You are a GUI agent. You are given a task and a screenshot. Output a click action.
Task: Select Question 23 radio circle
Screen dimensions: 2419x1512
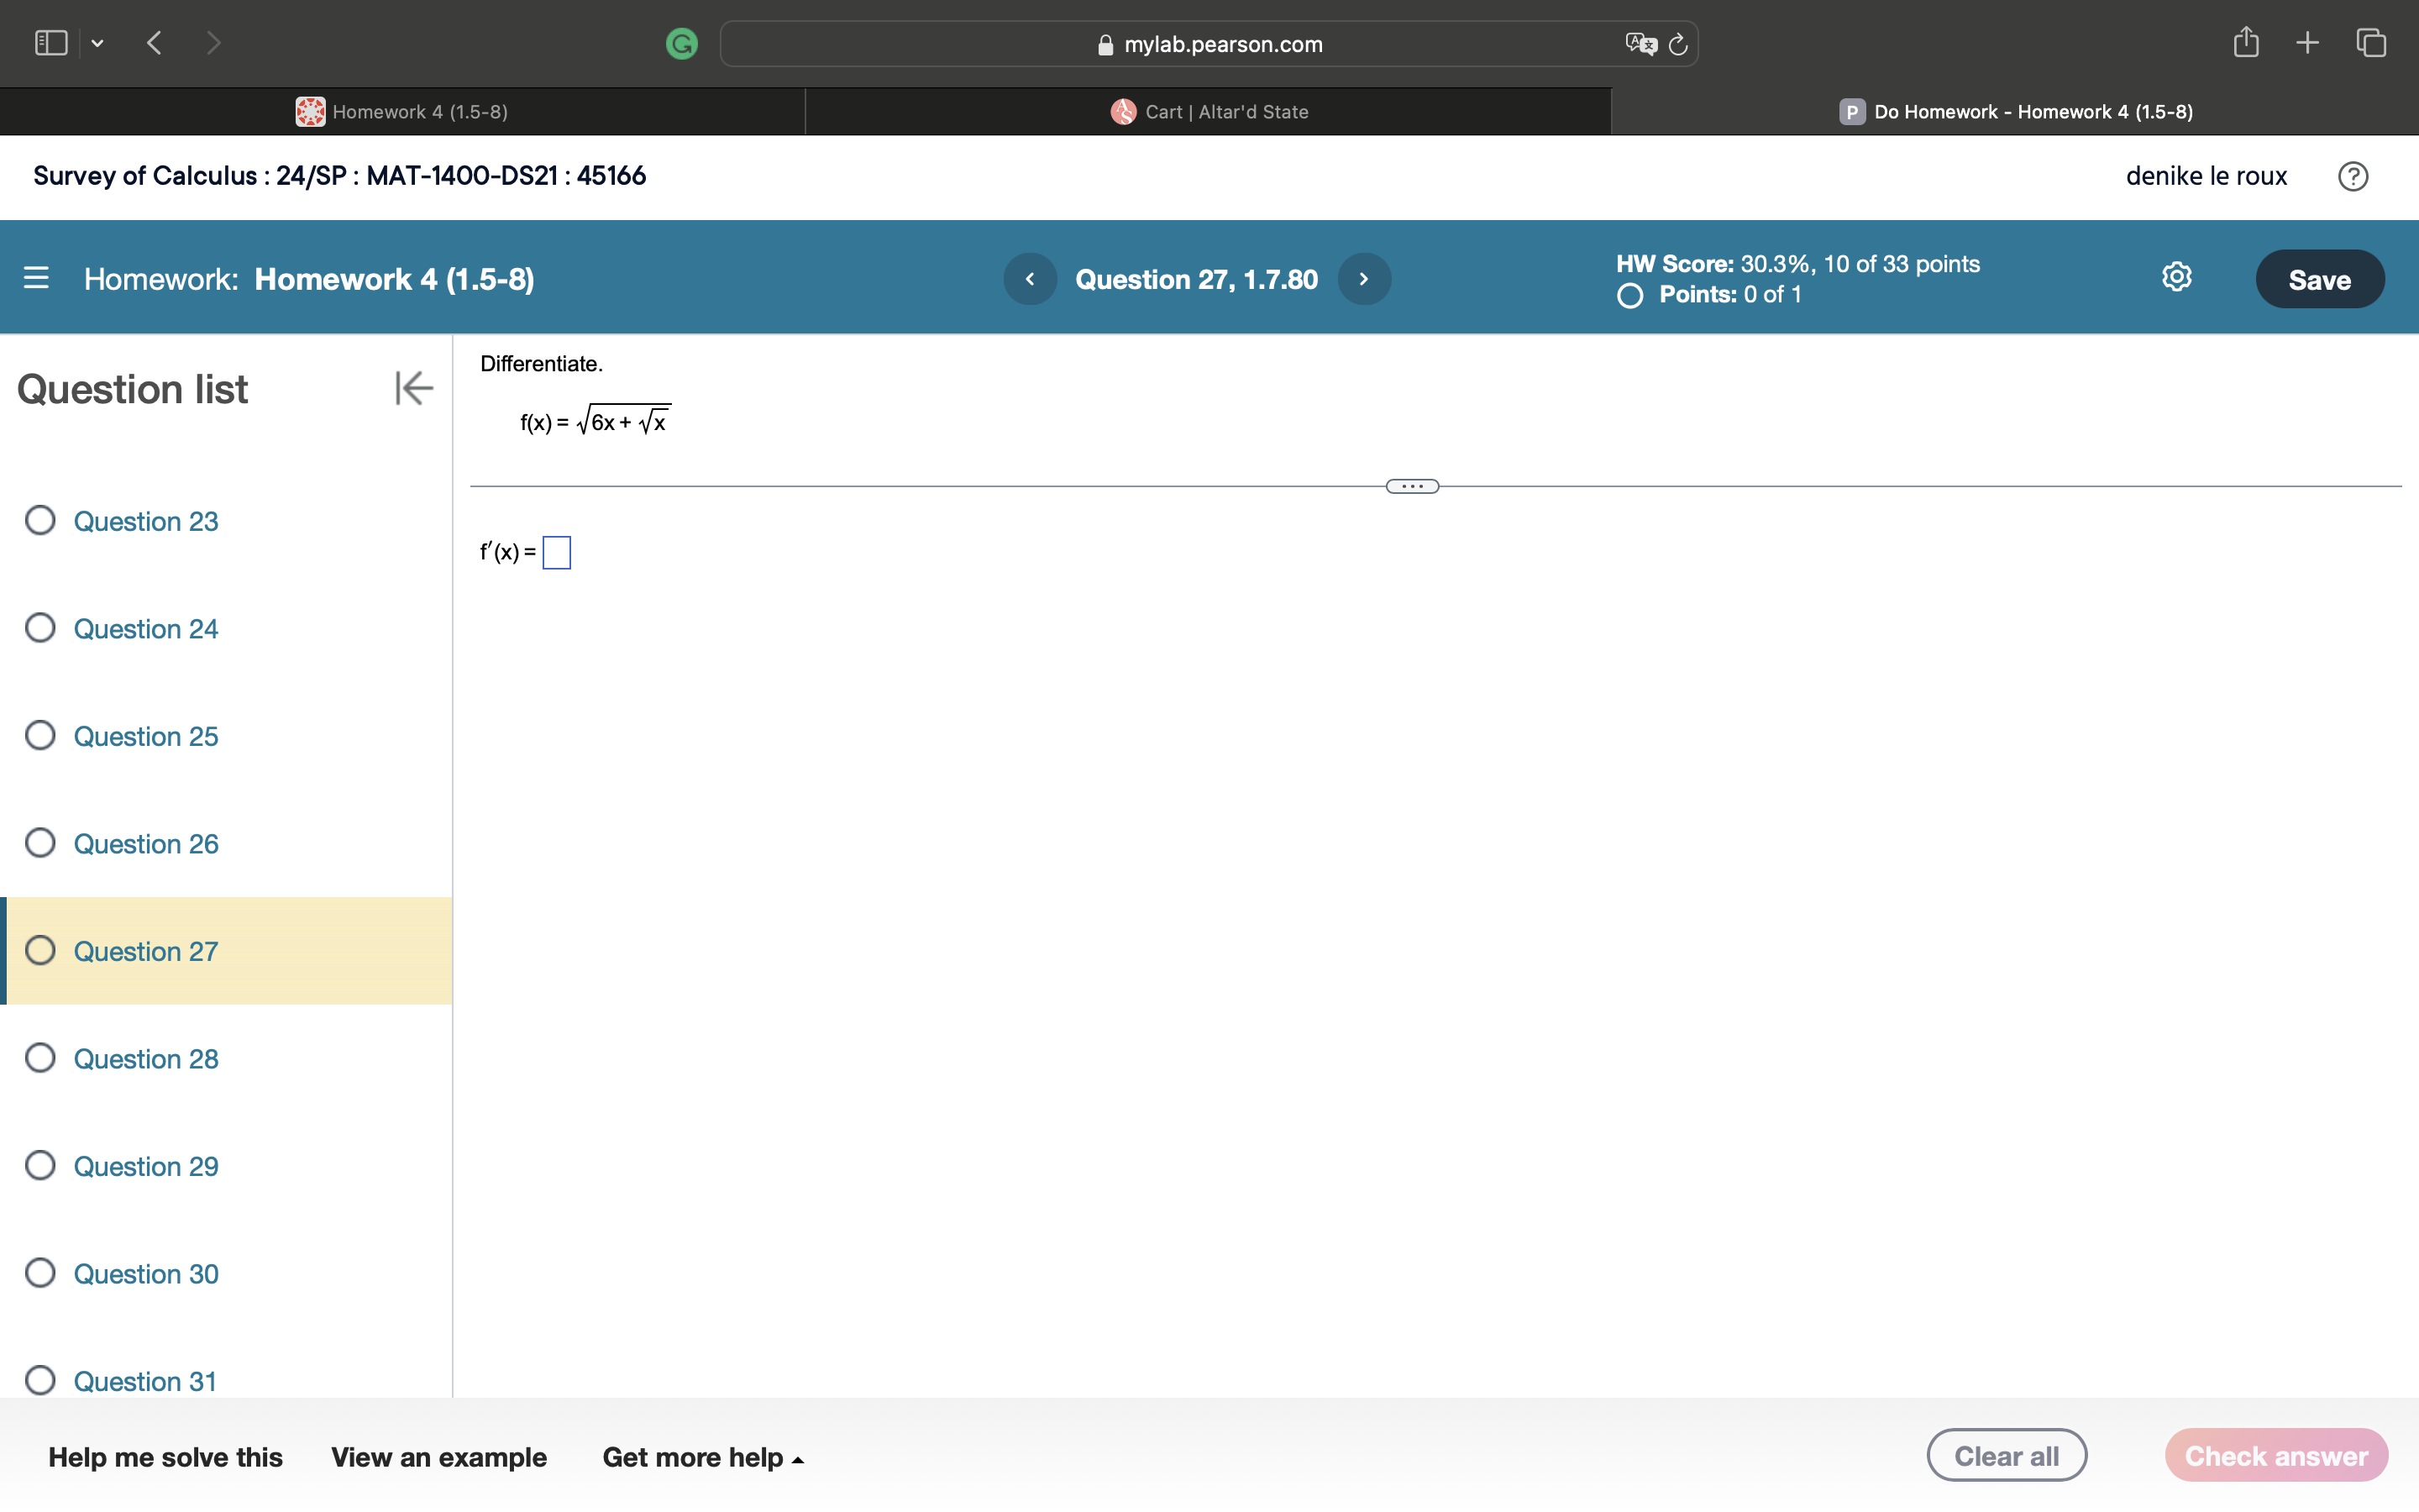(40, 520)
